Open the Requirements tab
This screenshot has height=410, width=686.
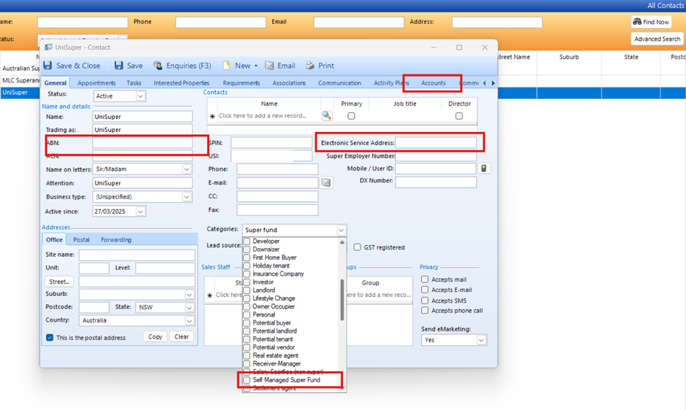pyautogui.click(x=241, y=82)
